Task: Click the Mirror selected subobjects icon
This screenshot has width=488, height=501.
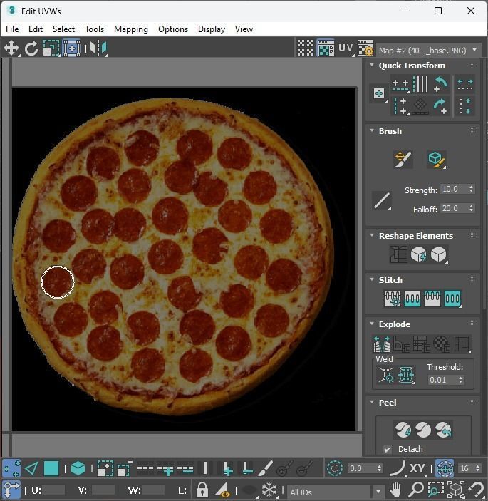Action: click(98, 48)
